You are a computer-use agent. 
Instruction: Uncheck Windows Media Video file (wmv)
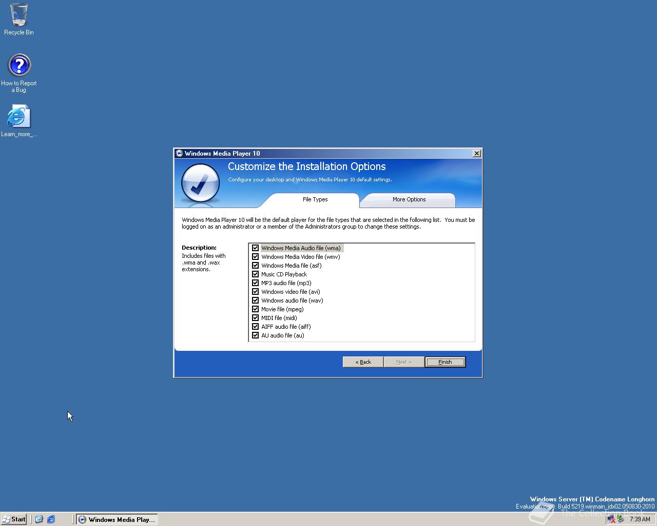click(x=255, y=257)
